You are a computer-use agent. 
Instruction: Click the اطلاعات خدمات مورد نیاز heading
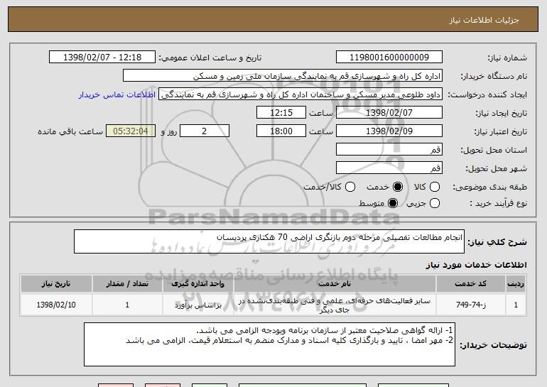coord(476,265)
